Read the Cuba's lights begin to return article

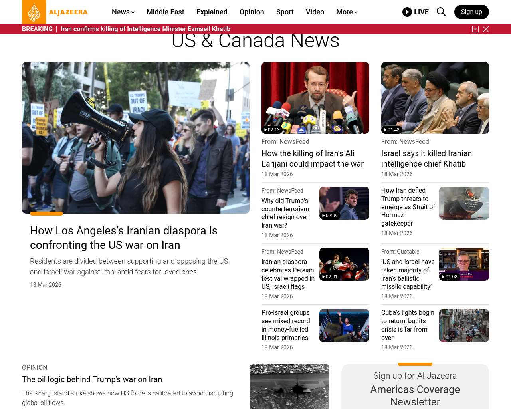pos(408,325)
